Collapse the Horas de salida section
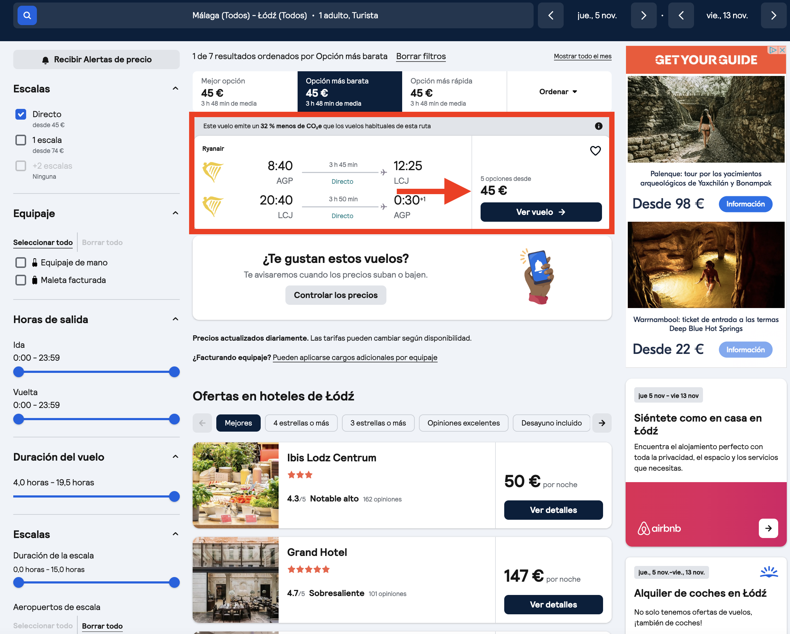 pyautogui.click(x=175, y=319)
